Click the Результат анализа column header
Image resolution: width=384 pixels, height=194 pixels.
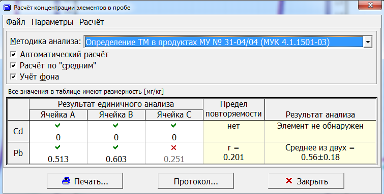point(320,109)
